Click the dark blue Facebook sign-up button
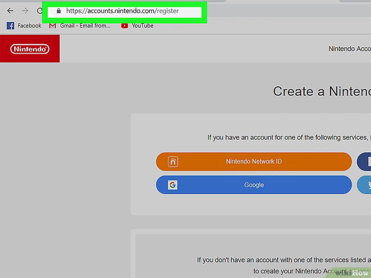The image size is (371, 278). tap(364, 161)
